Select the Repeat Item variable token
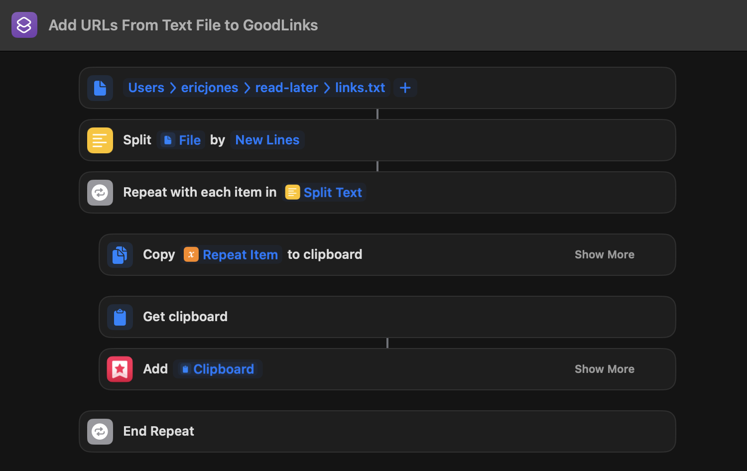 231,254
